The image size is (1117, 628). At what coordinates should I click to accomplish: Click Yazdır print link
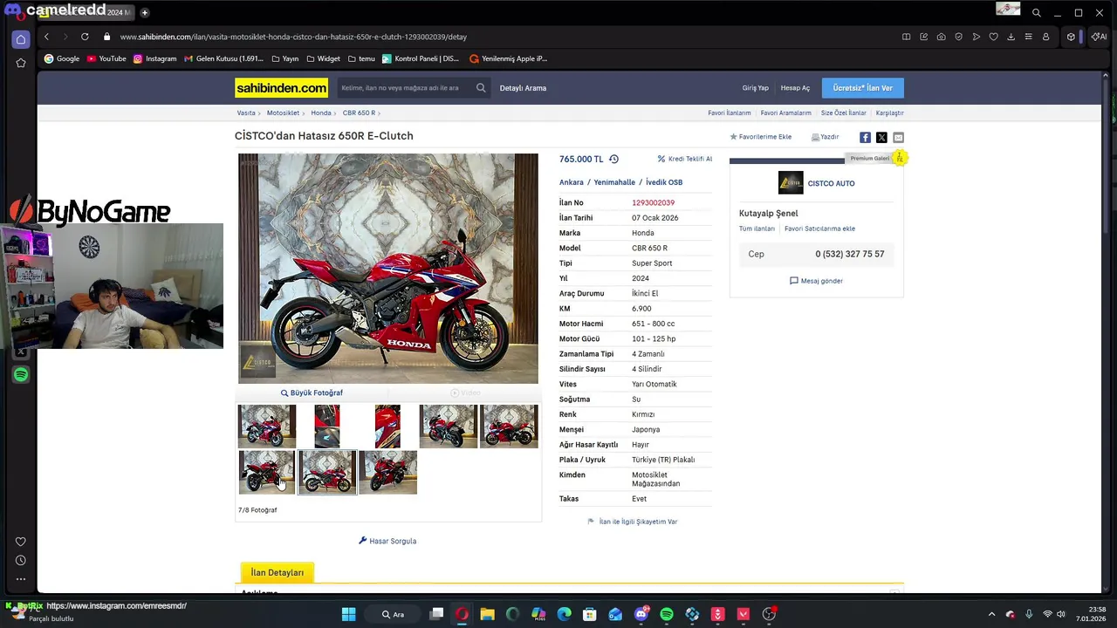pyautogui.click(x=825, y=137)
